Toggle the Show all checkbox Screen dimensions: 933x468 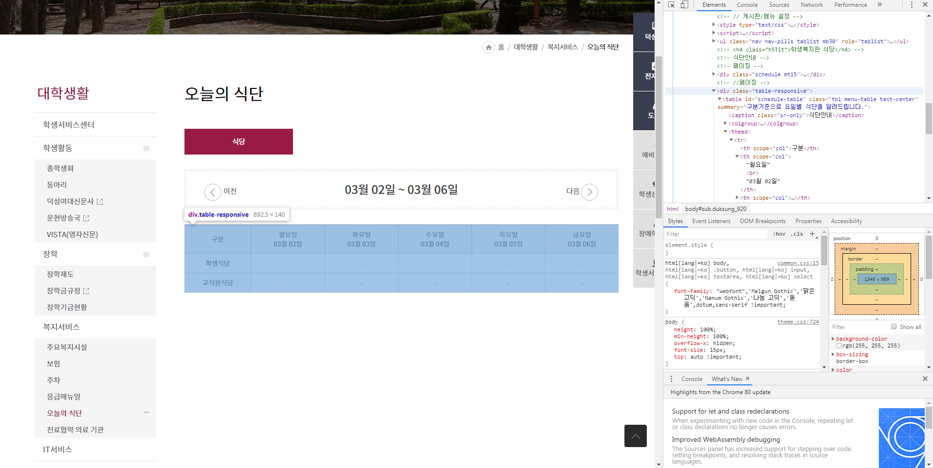[x=894, y=327]
